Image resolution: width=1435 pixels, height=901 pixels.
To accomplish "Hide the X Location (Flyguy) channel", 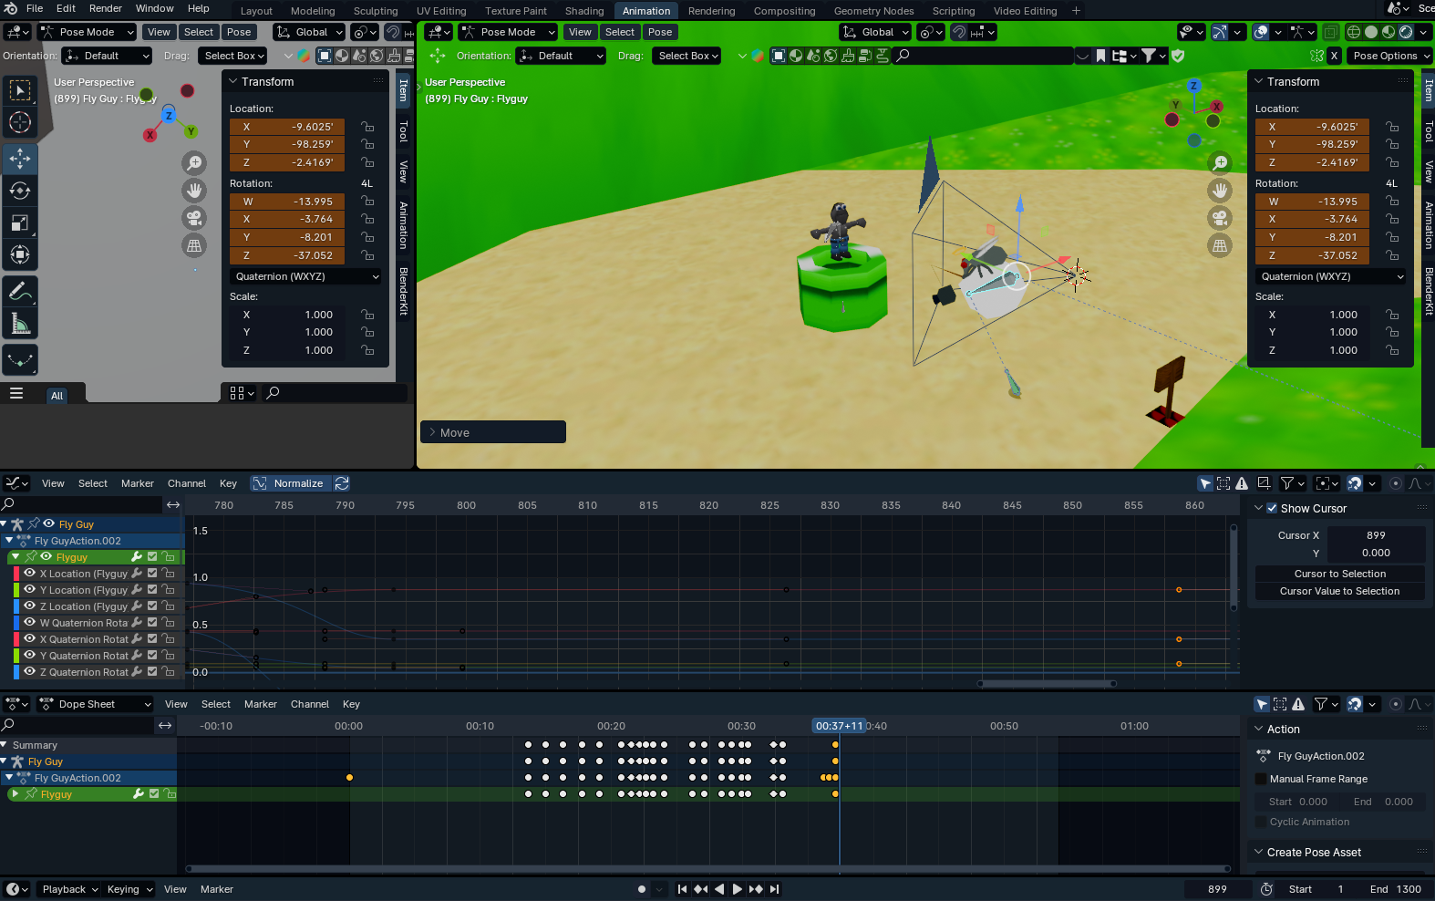I will [30, 574].
